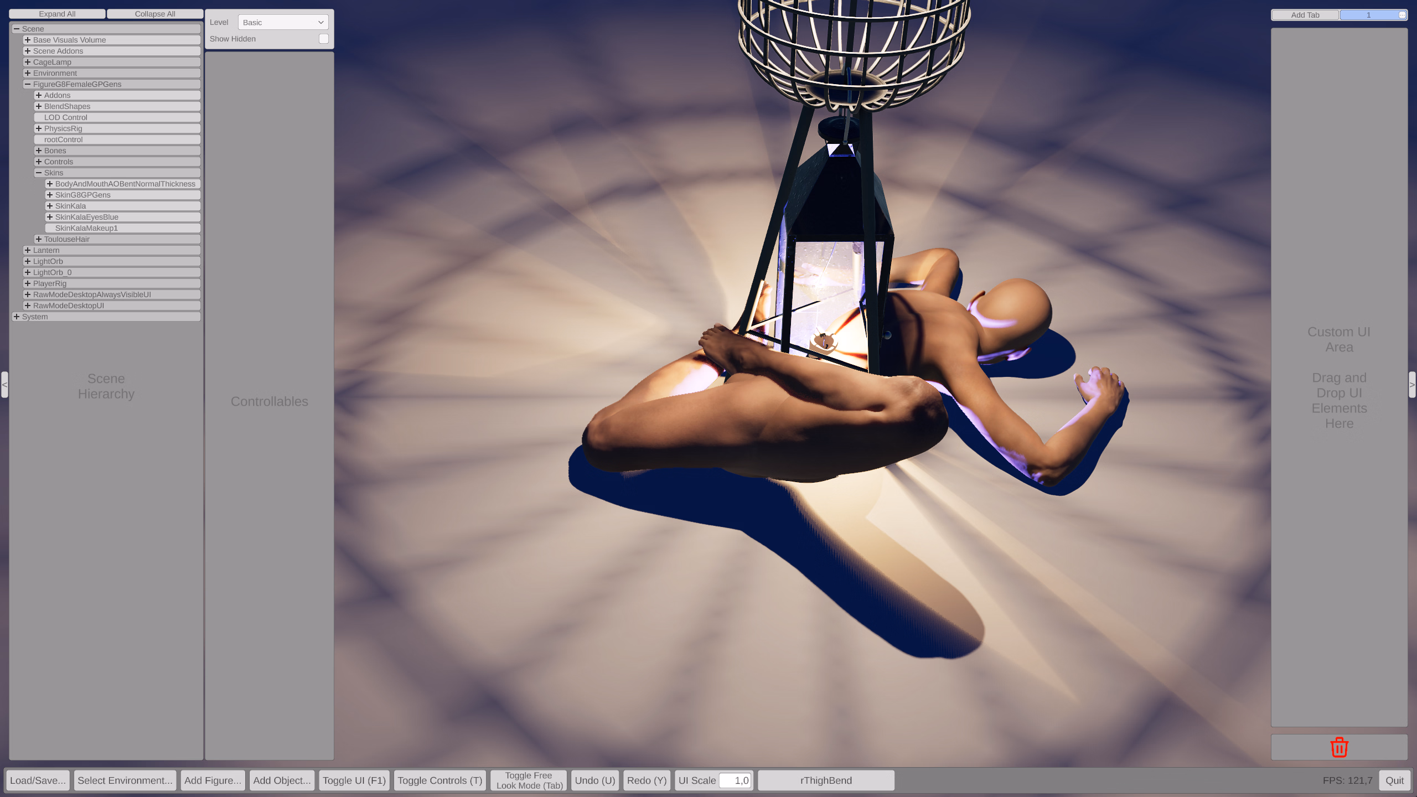Click the left panel collapse arrow handle

click(x=4, y=385)
